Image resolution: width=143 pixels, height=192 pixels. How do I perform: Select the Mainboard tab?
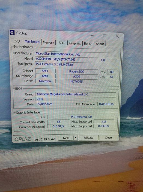click(x=32, y=41)
